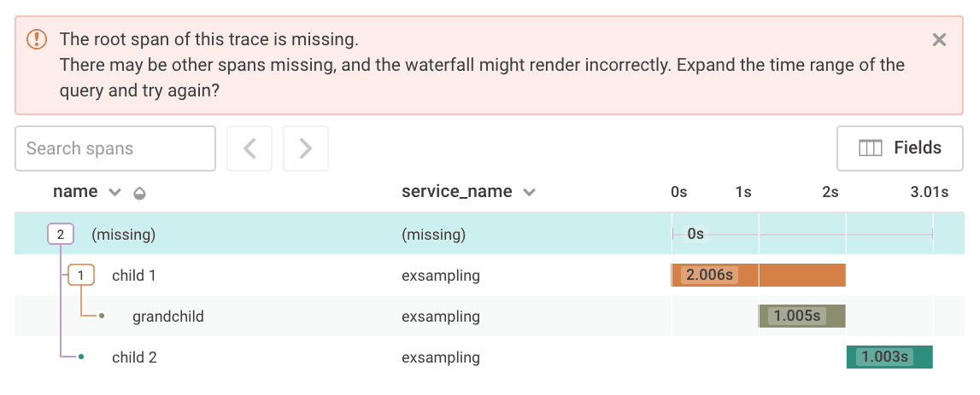
Task: Click the teal 1.003s child 2 bar
Action: (889, 357)
